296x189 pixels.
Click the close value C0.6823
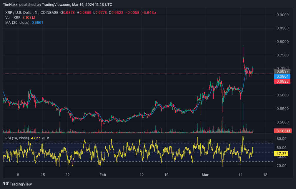[116, 13]
